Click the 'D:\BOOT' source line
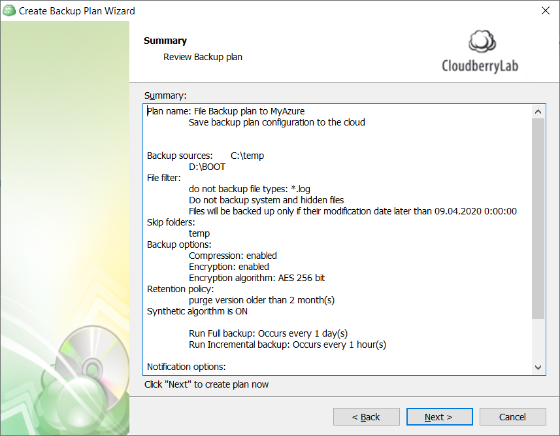560x436 pixels. pyautogui.click(x=207, y=167)
